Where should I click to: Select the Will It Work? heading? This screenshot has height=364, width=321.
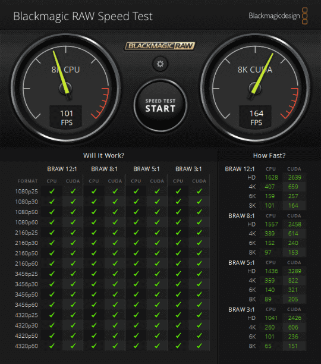click(x=103, y=156)
